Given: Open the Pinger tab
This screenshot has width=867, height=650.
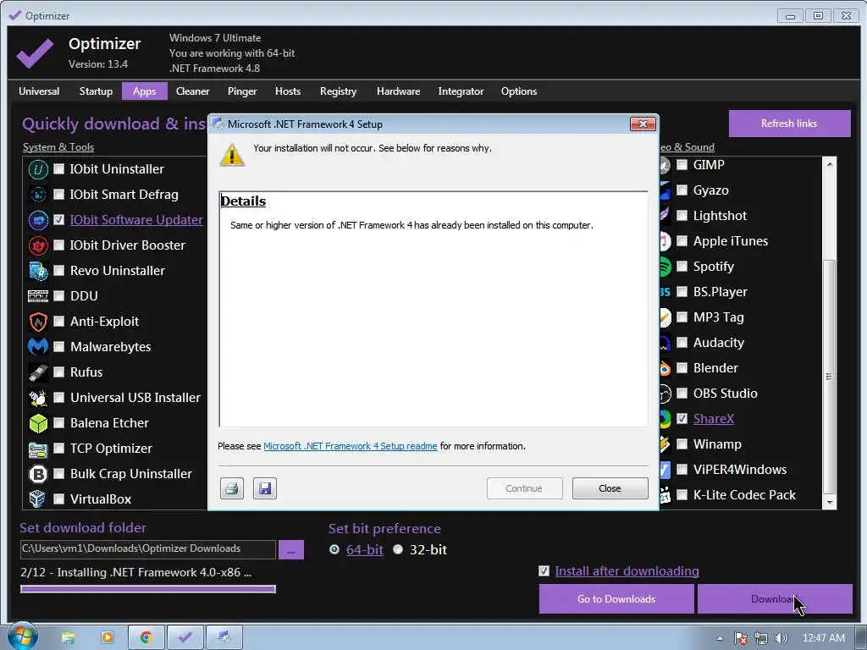Looking at the screenshot, I should [242, 91].
